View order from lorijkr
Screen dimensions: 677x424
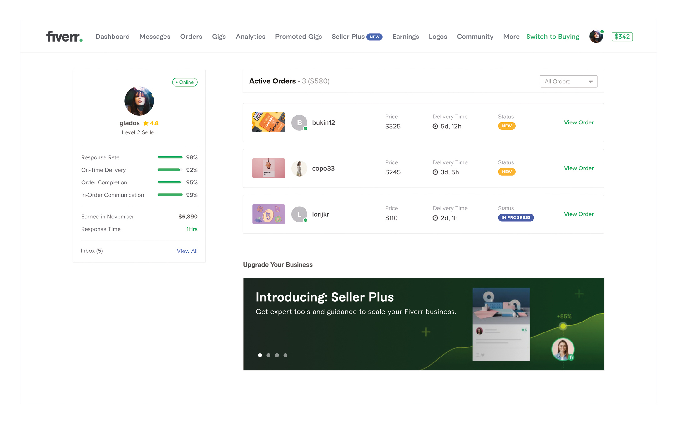(x=578, y=214)
